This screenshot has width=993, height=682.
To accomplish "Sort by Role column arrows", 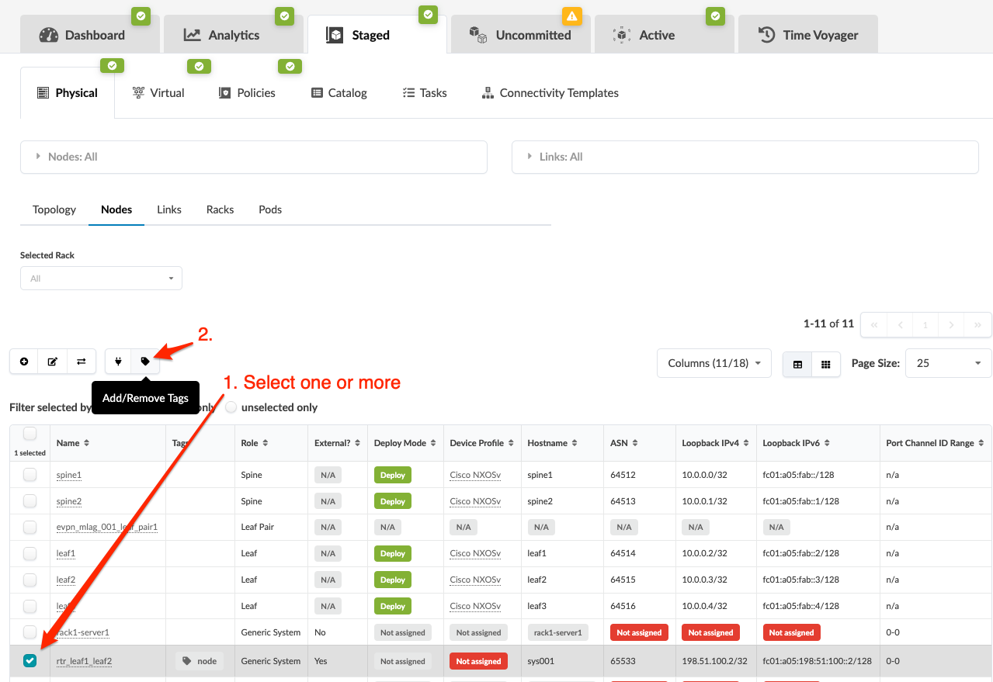I will pyautogui.click(x=266, y=443).
